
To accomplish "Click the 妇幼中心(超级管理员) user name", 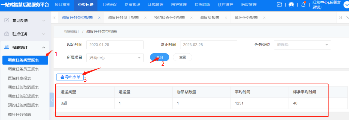I will point(327,5).
